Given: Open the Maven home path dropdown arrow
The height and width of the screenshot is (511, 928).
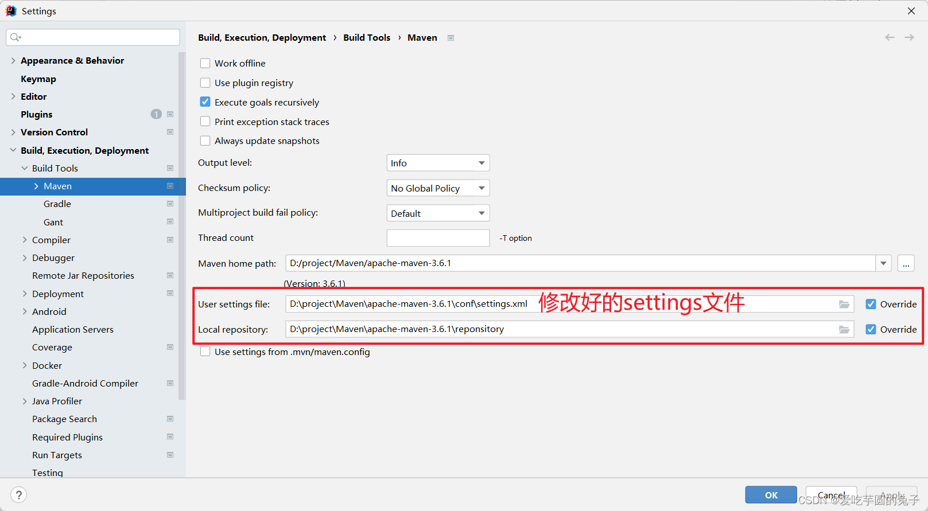Looking at the screenshot, I should [883, 263].
